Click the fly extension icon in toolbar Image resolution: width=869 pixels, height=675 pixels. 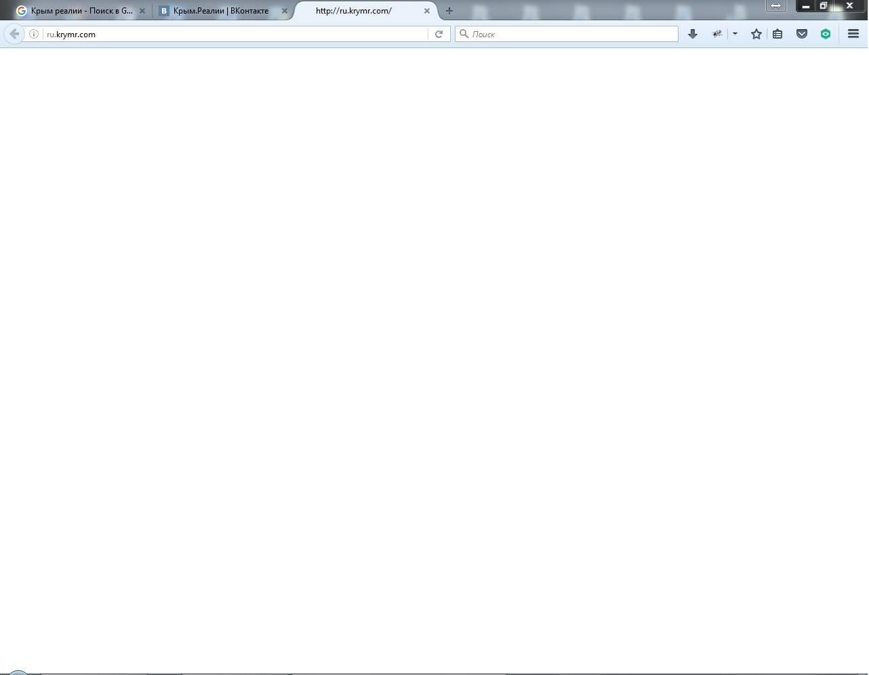point(716,34)
